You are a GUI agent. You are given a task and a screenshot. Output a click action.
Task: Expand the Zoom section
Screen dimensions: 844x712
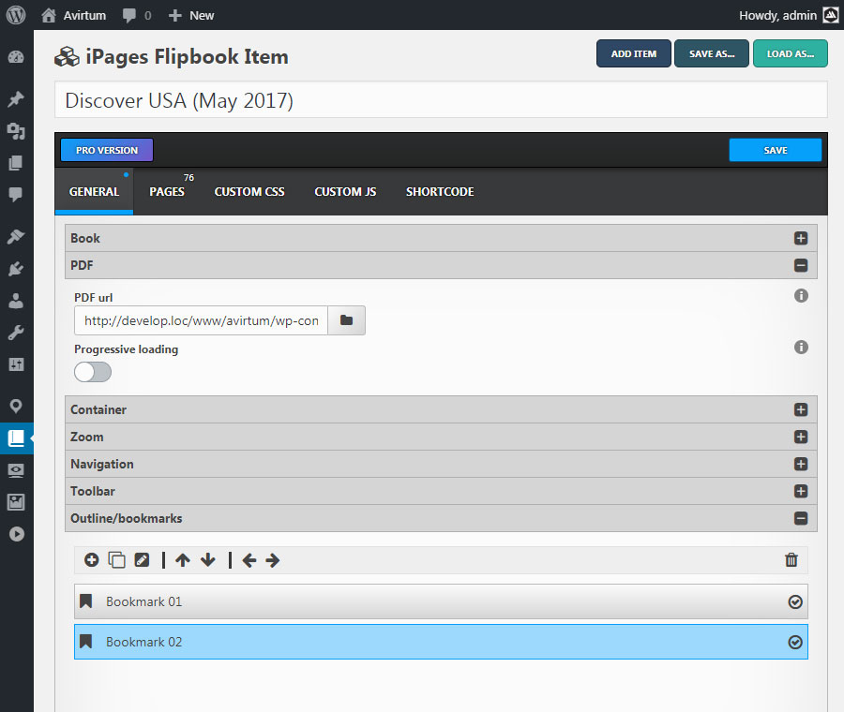pos(441,437)
